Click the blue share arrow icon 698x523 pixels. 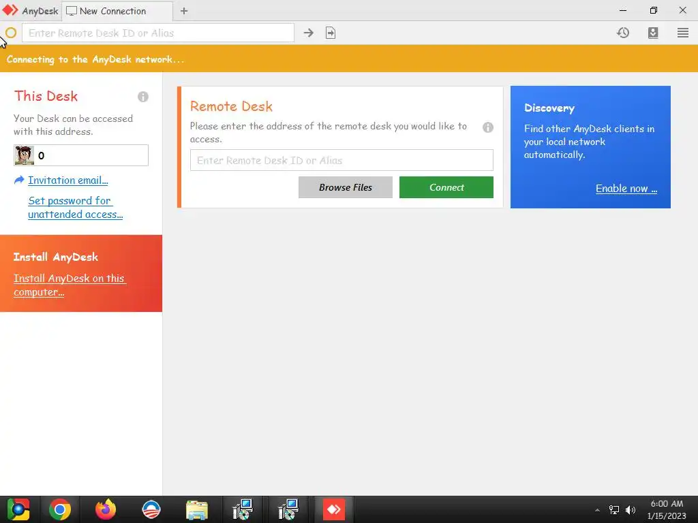click(19, 180)
